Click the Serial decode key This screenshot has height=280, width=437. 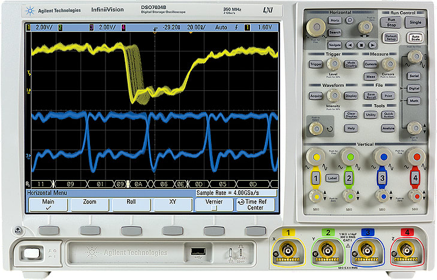414,76
